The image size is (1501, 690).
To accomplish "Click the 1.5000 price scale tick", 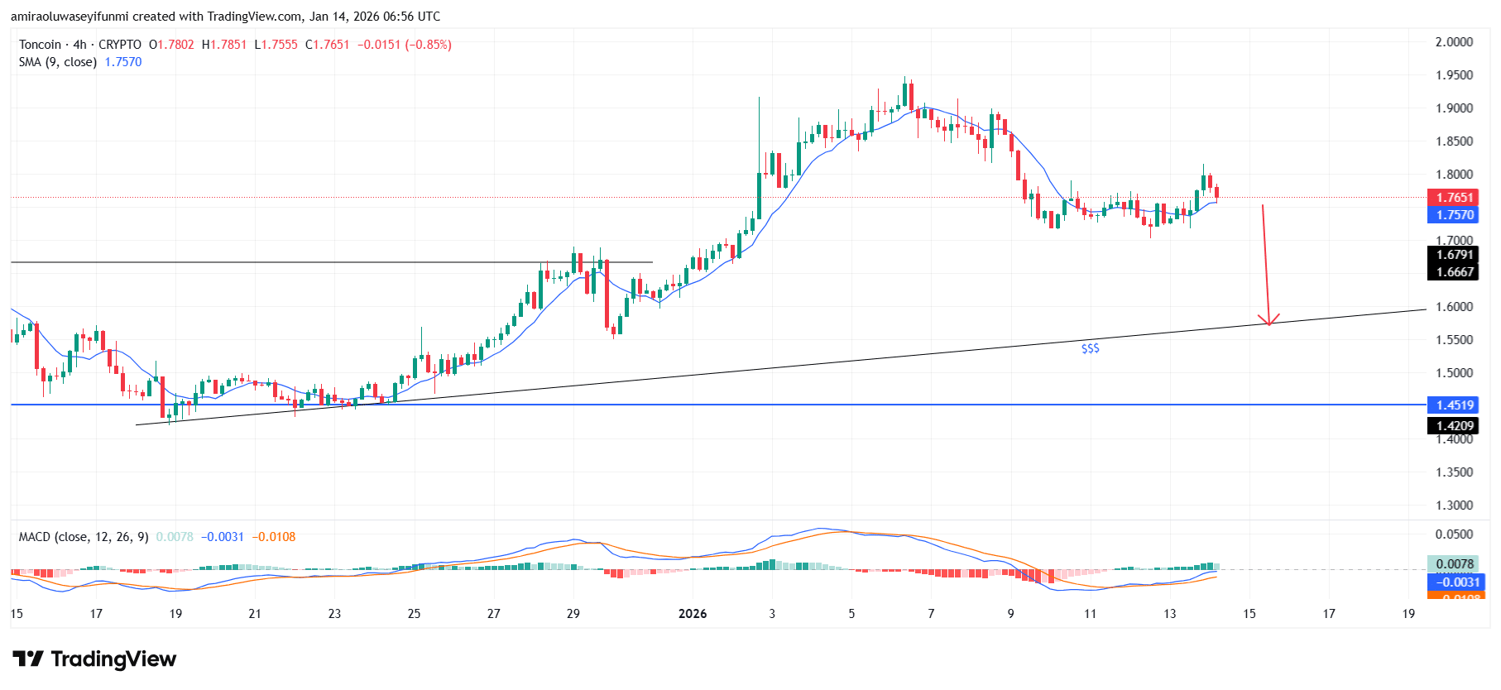I will pyautogui.click(x=1455, y=373).
